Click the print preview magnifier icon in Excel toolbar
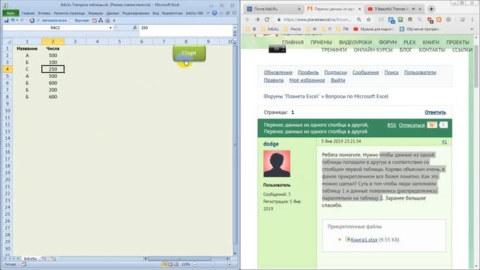 click(107, 20)
